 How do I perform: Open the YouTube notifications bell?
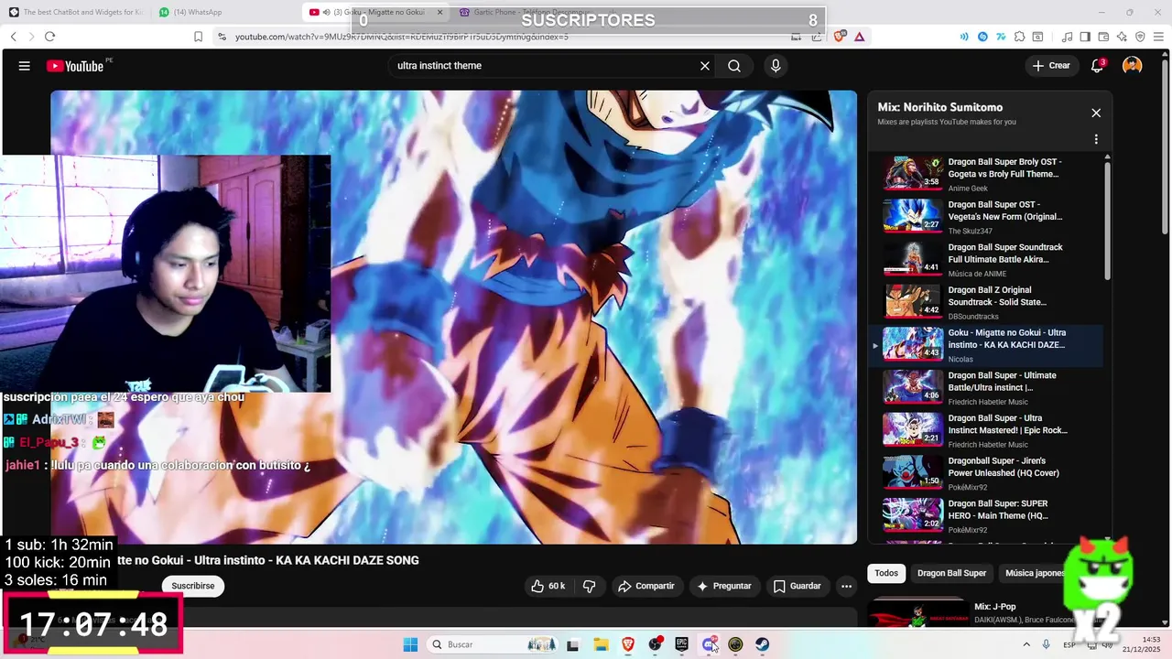(1097, 66)
